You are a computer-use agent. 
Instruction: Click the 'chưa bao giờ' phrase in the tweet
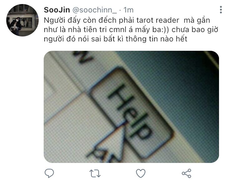195,30
